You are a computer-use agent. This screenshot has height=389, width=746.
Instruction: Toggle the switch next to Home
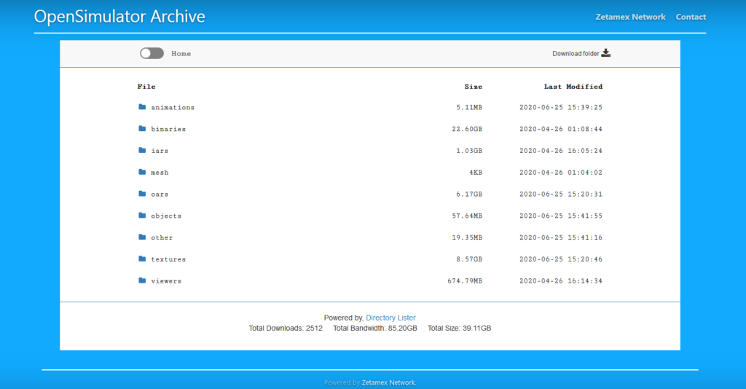(x=152, y=53)
